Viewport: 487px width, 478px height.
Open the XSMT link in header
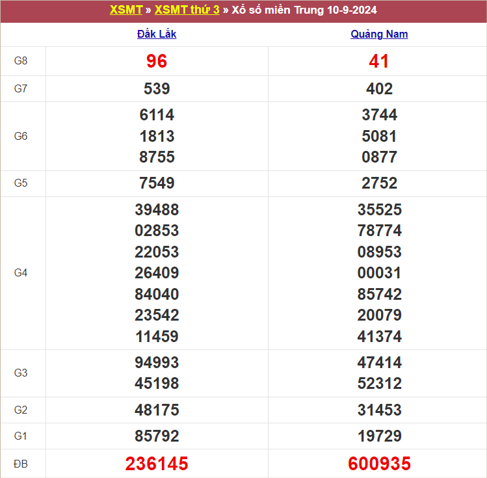[x=126, y=10]
